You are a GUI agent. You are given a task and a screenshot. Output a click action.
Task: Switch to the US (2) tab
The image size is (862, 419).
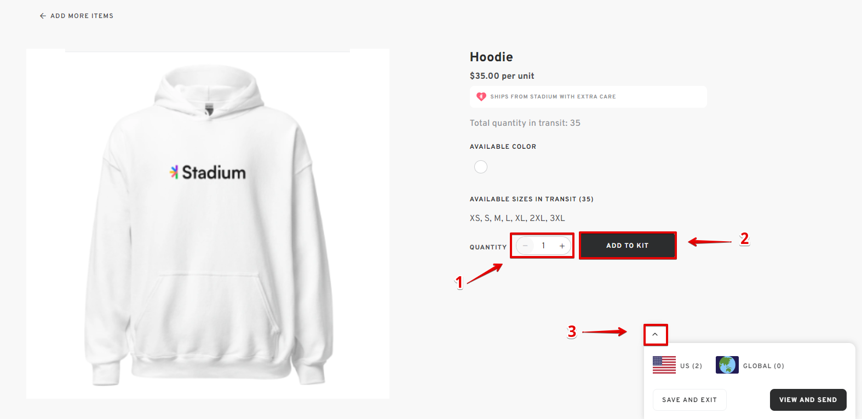(x=691, y=366)
